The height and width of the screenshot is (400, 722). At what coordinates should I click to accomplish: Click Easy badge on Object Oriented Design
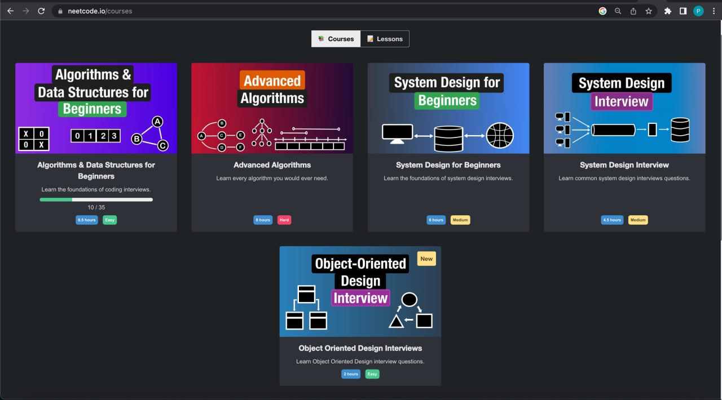(372, 374)
